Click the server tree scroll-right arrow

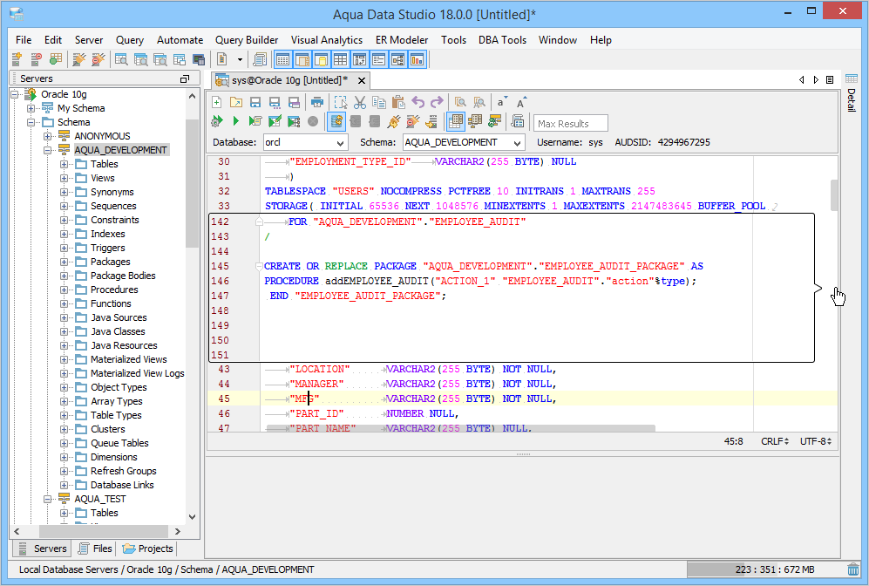177,531
